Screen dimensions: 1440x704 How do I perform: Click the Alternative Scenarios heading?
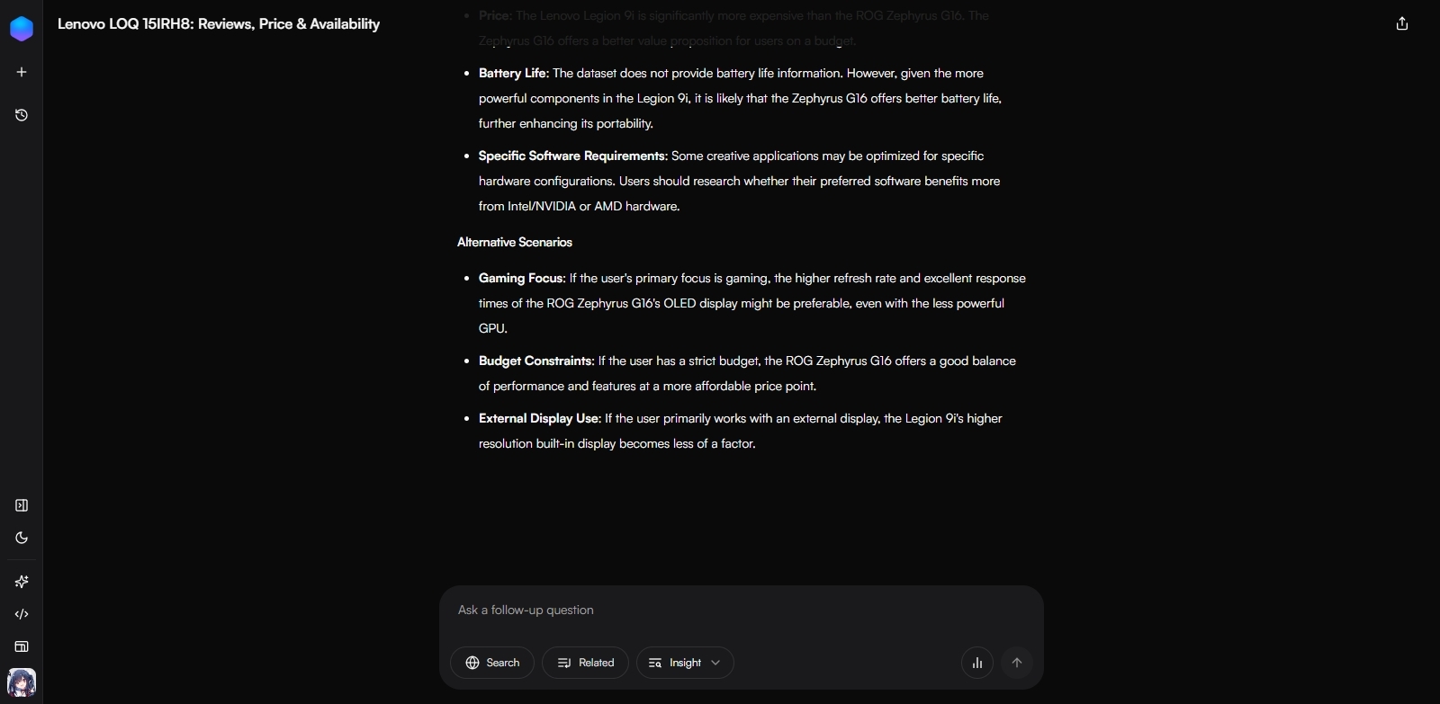[x=515, y=242]
